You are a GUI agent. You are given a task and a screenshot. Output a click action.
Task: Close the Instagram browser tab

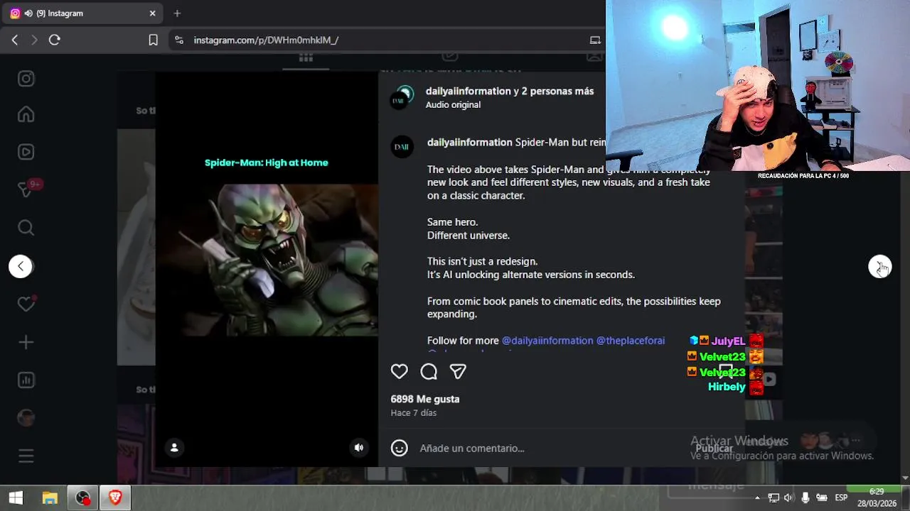coord(152,13)
